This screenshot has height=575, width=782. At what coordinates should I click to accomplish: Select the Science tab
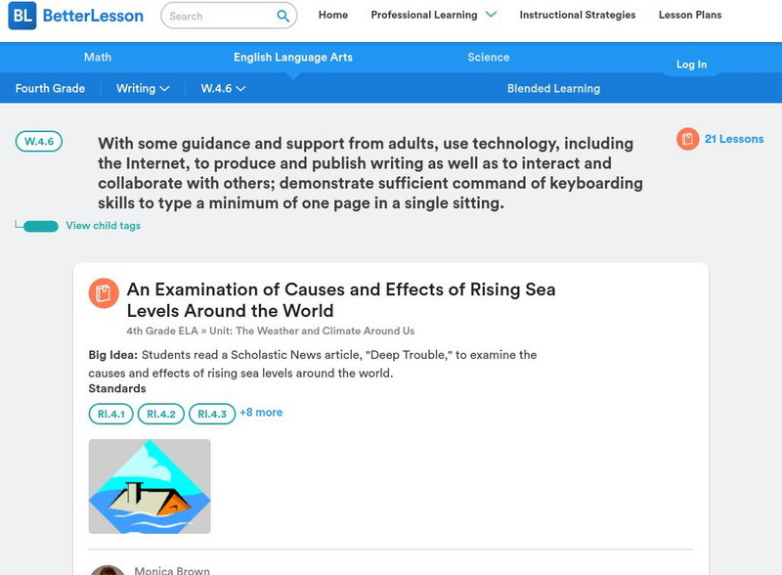(489, 58)
